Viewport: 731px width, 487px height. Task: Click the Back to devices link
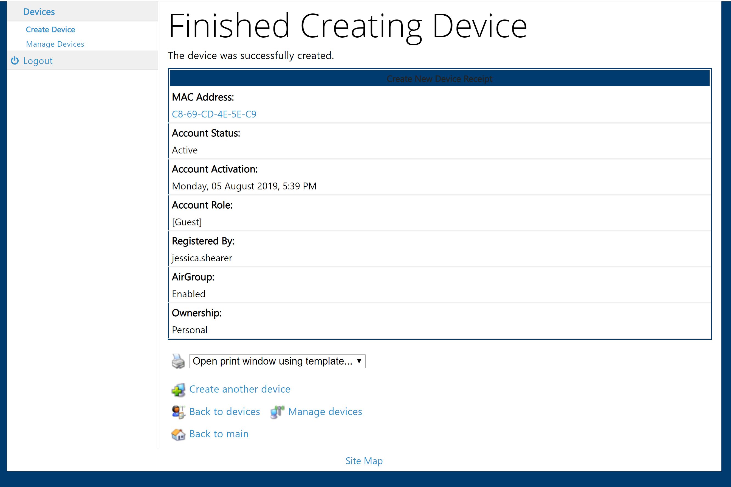(x=224, y=412)
